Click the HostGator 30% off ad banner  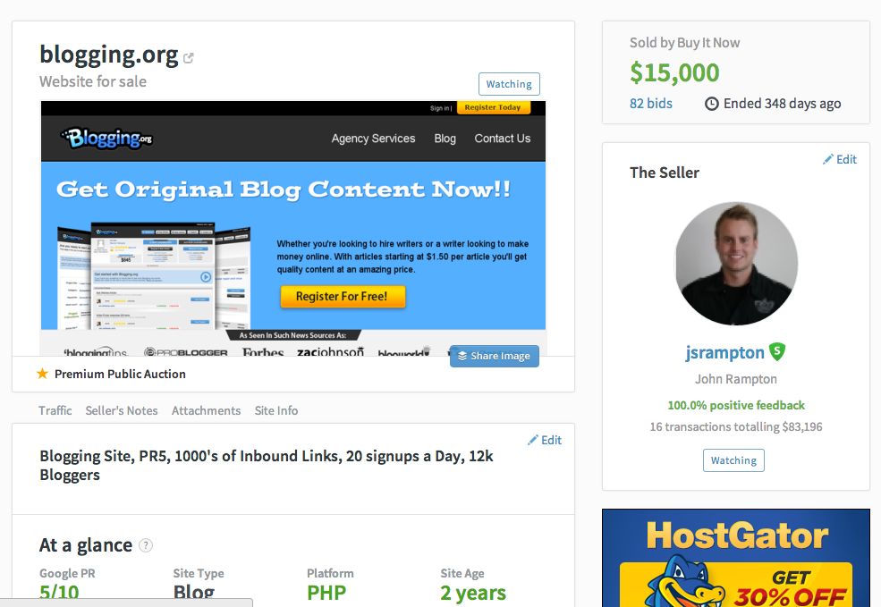[x=736, y=558]
